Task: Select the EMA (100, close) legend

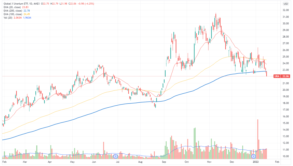Action: pos(13,14)
